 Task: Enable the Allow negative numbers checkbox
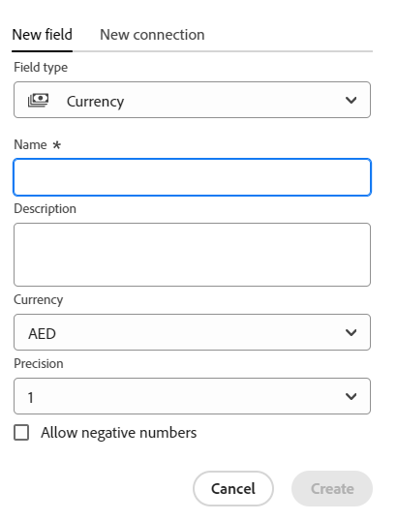click(x=21, y=433)
